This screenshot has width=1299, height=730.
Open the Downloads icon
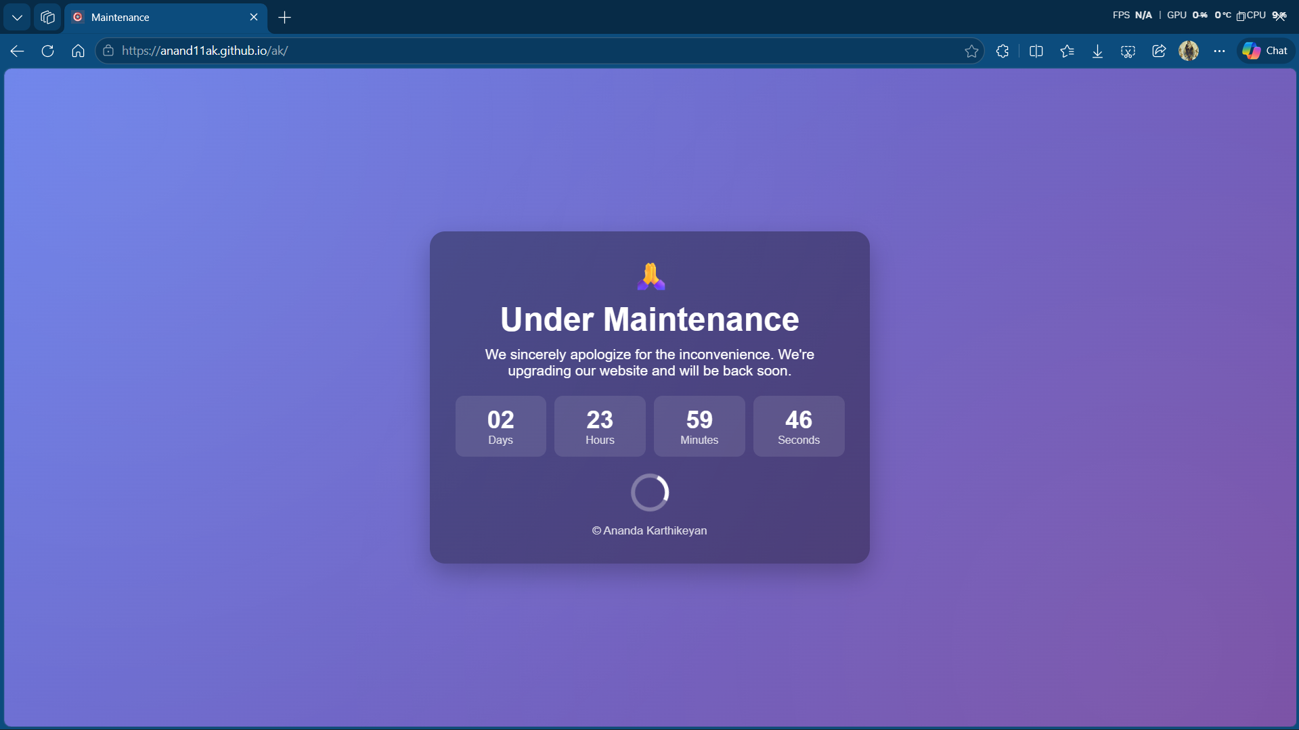[x=1097, y=51]
